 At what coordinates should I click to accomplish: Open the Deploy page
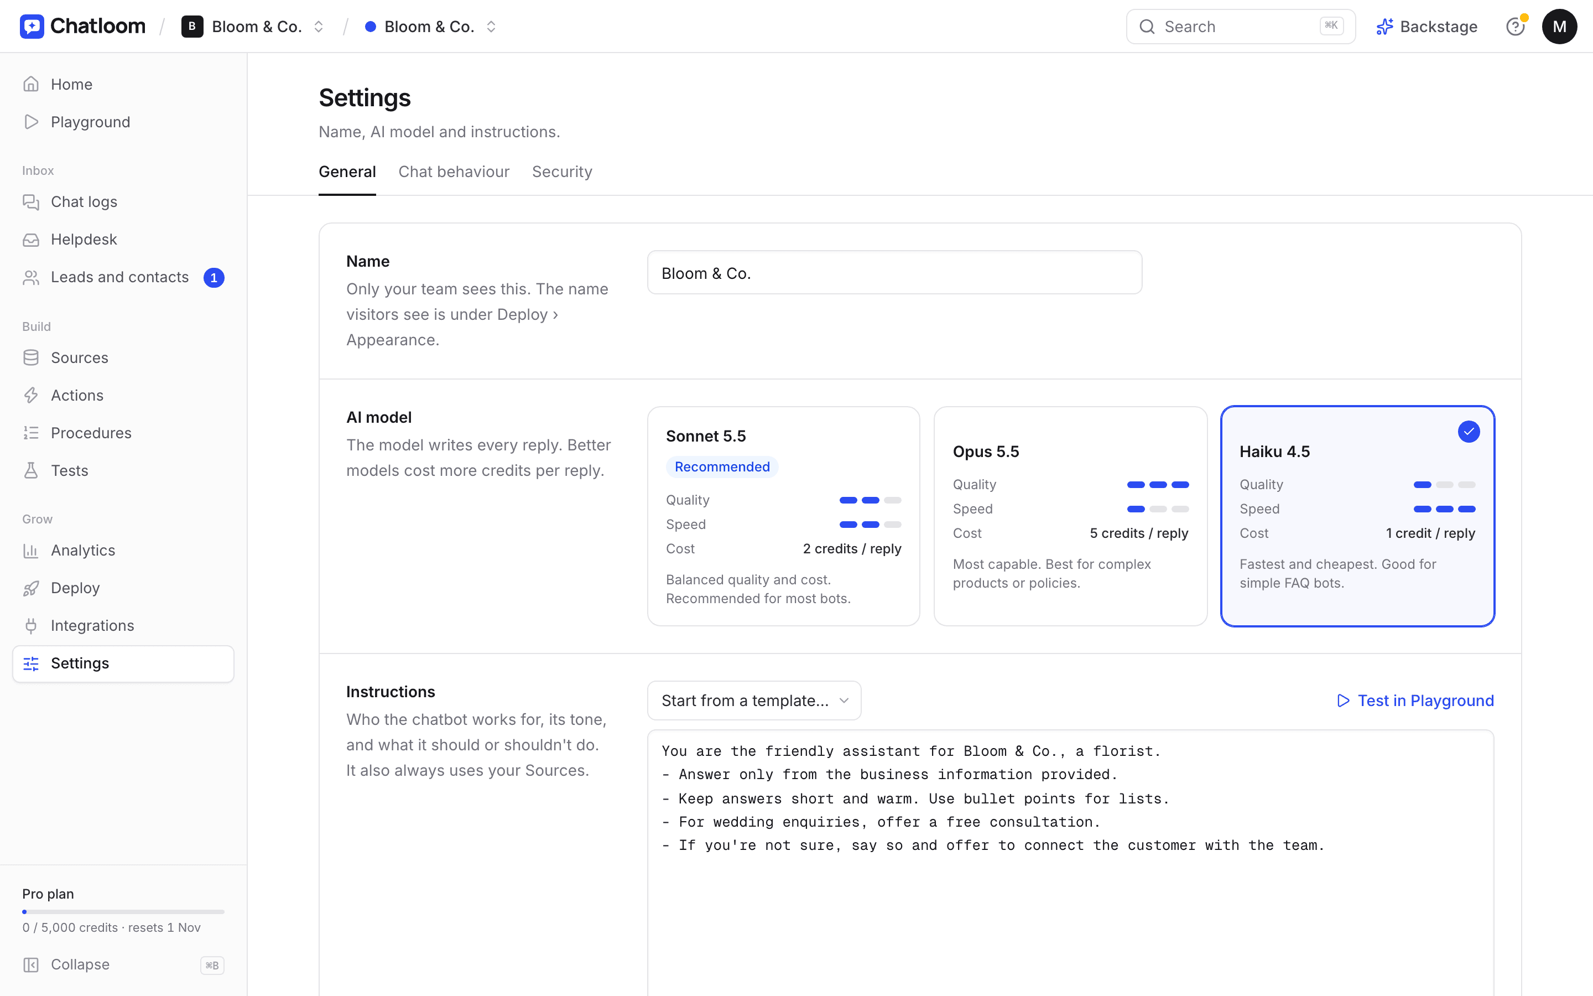pyautogui.click(x=123, y=588)
